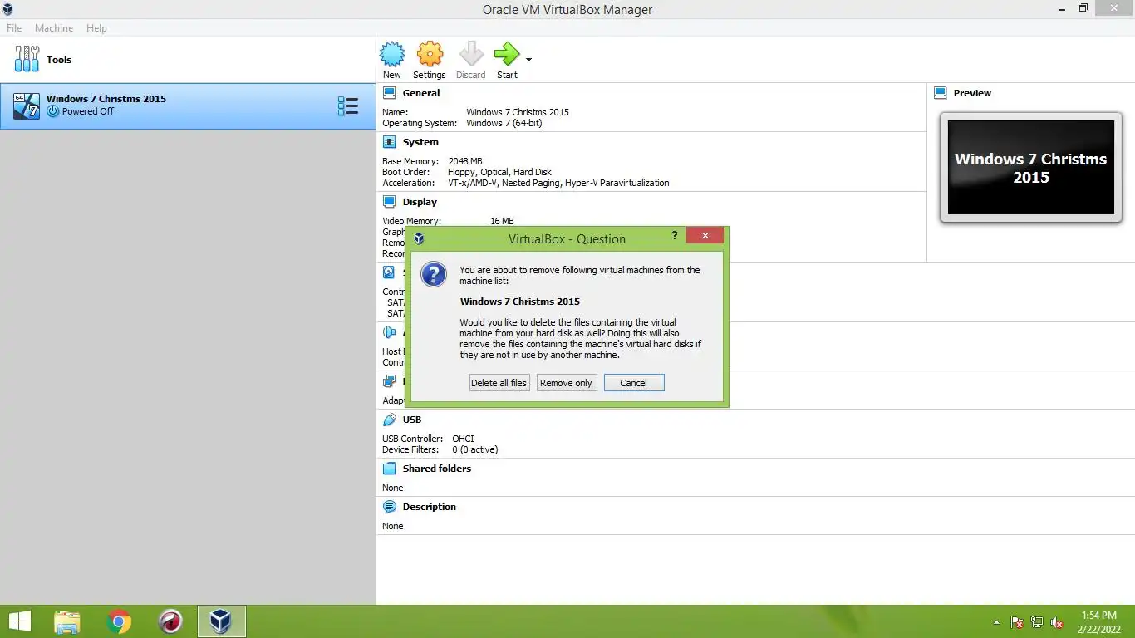This screenshot has height=638, width=1135.
Task: Close the VirtualBox Question dialog
Action: click(705, 236)
